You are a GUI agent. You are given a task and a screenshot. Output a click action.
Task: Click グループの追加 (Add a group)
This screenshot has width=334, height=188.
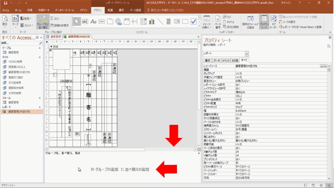[x=104, y=169]
